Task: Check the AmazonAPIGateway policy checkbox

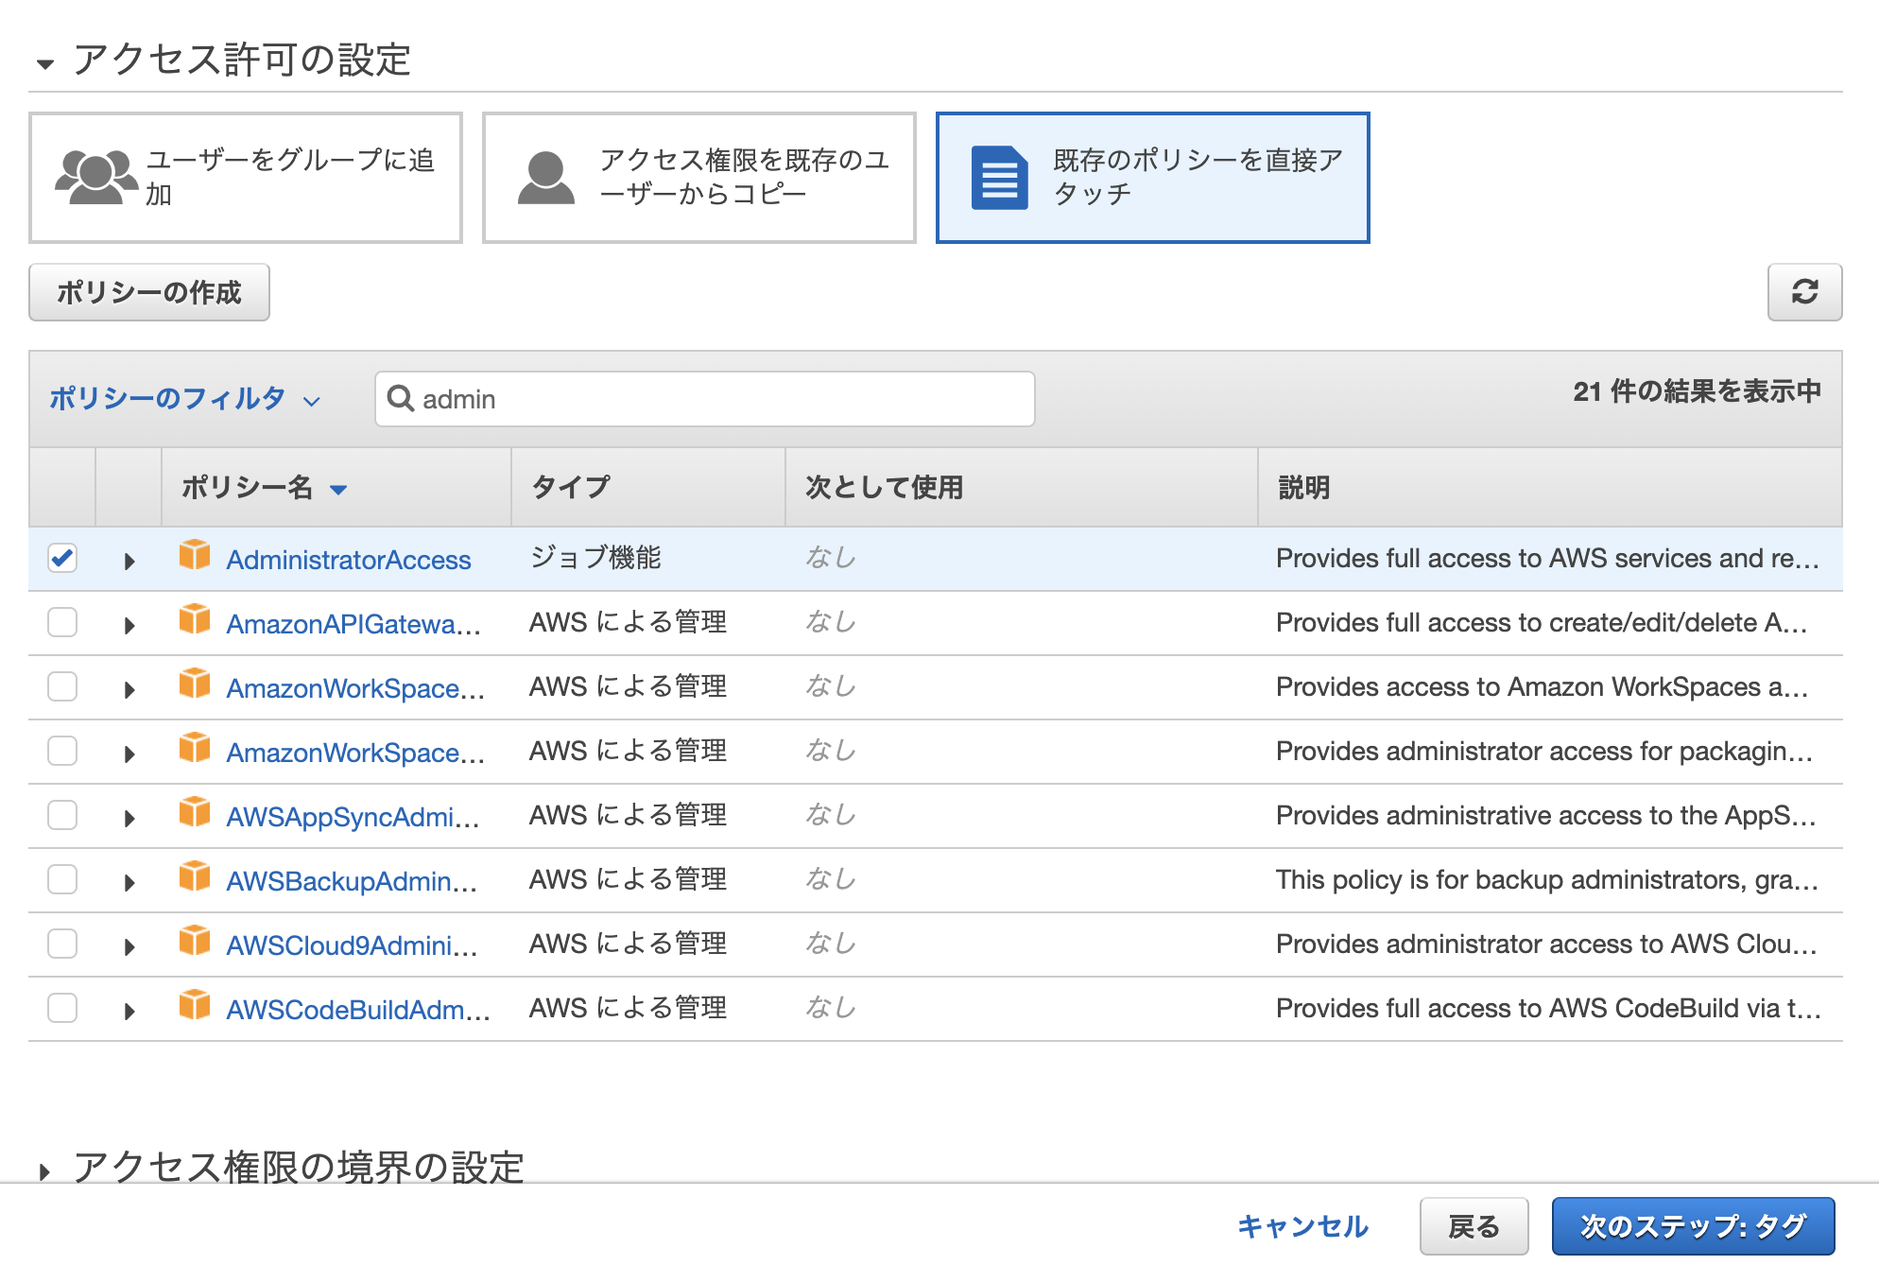Action: [x=62, y=621]
